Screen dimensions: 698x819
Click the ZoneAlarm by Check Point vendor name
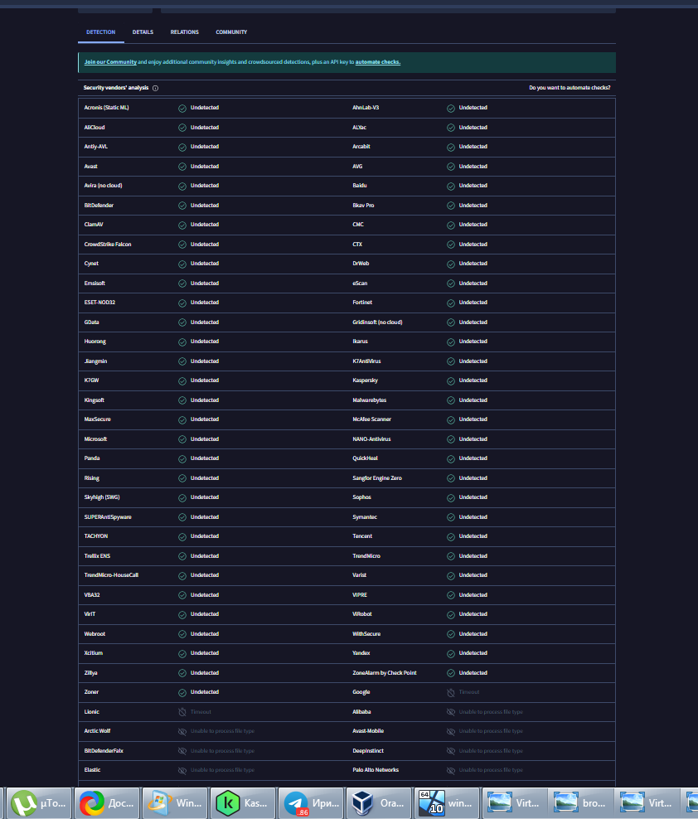click(x=385, y=673)
